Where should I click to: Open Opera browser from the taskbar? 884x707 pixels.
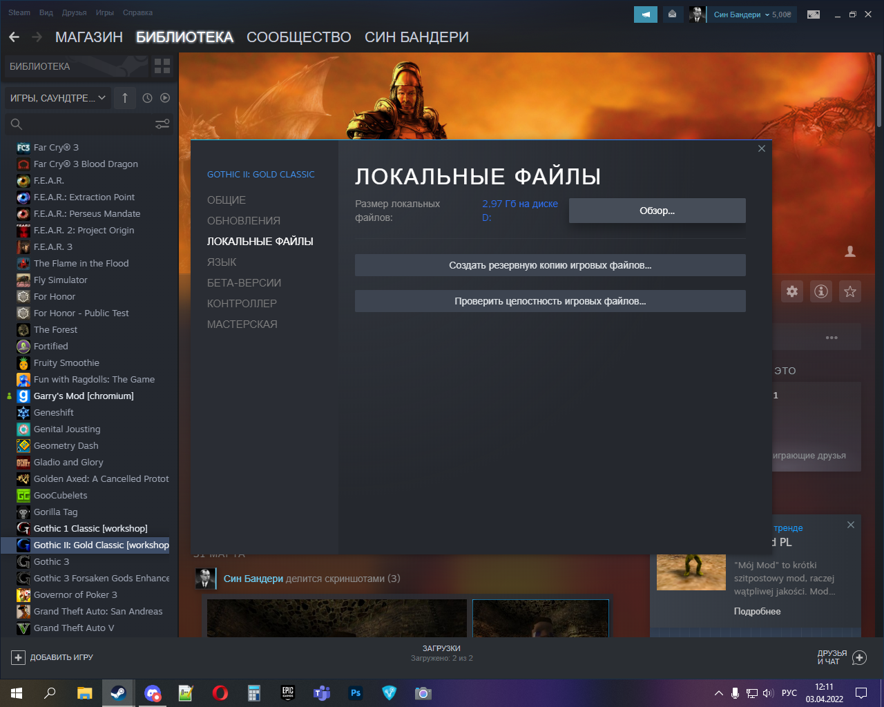[x=220, y=693]
